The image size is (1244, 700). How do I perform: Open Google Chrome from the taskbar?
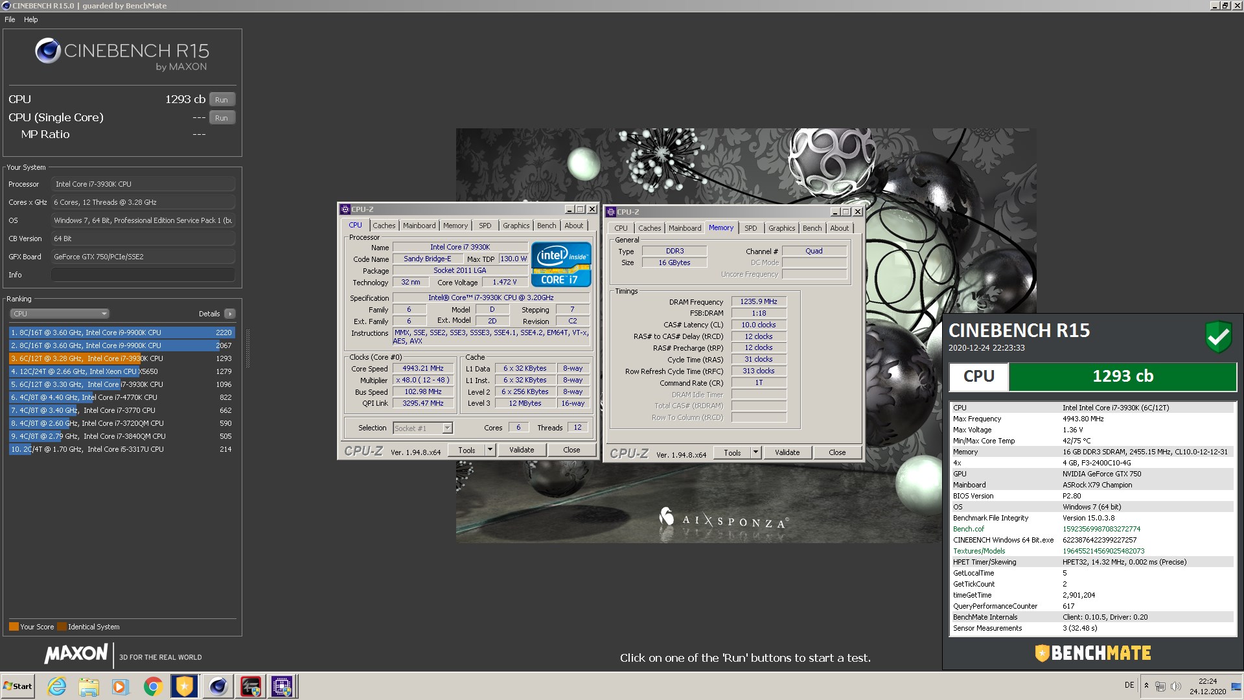[153, 686]
